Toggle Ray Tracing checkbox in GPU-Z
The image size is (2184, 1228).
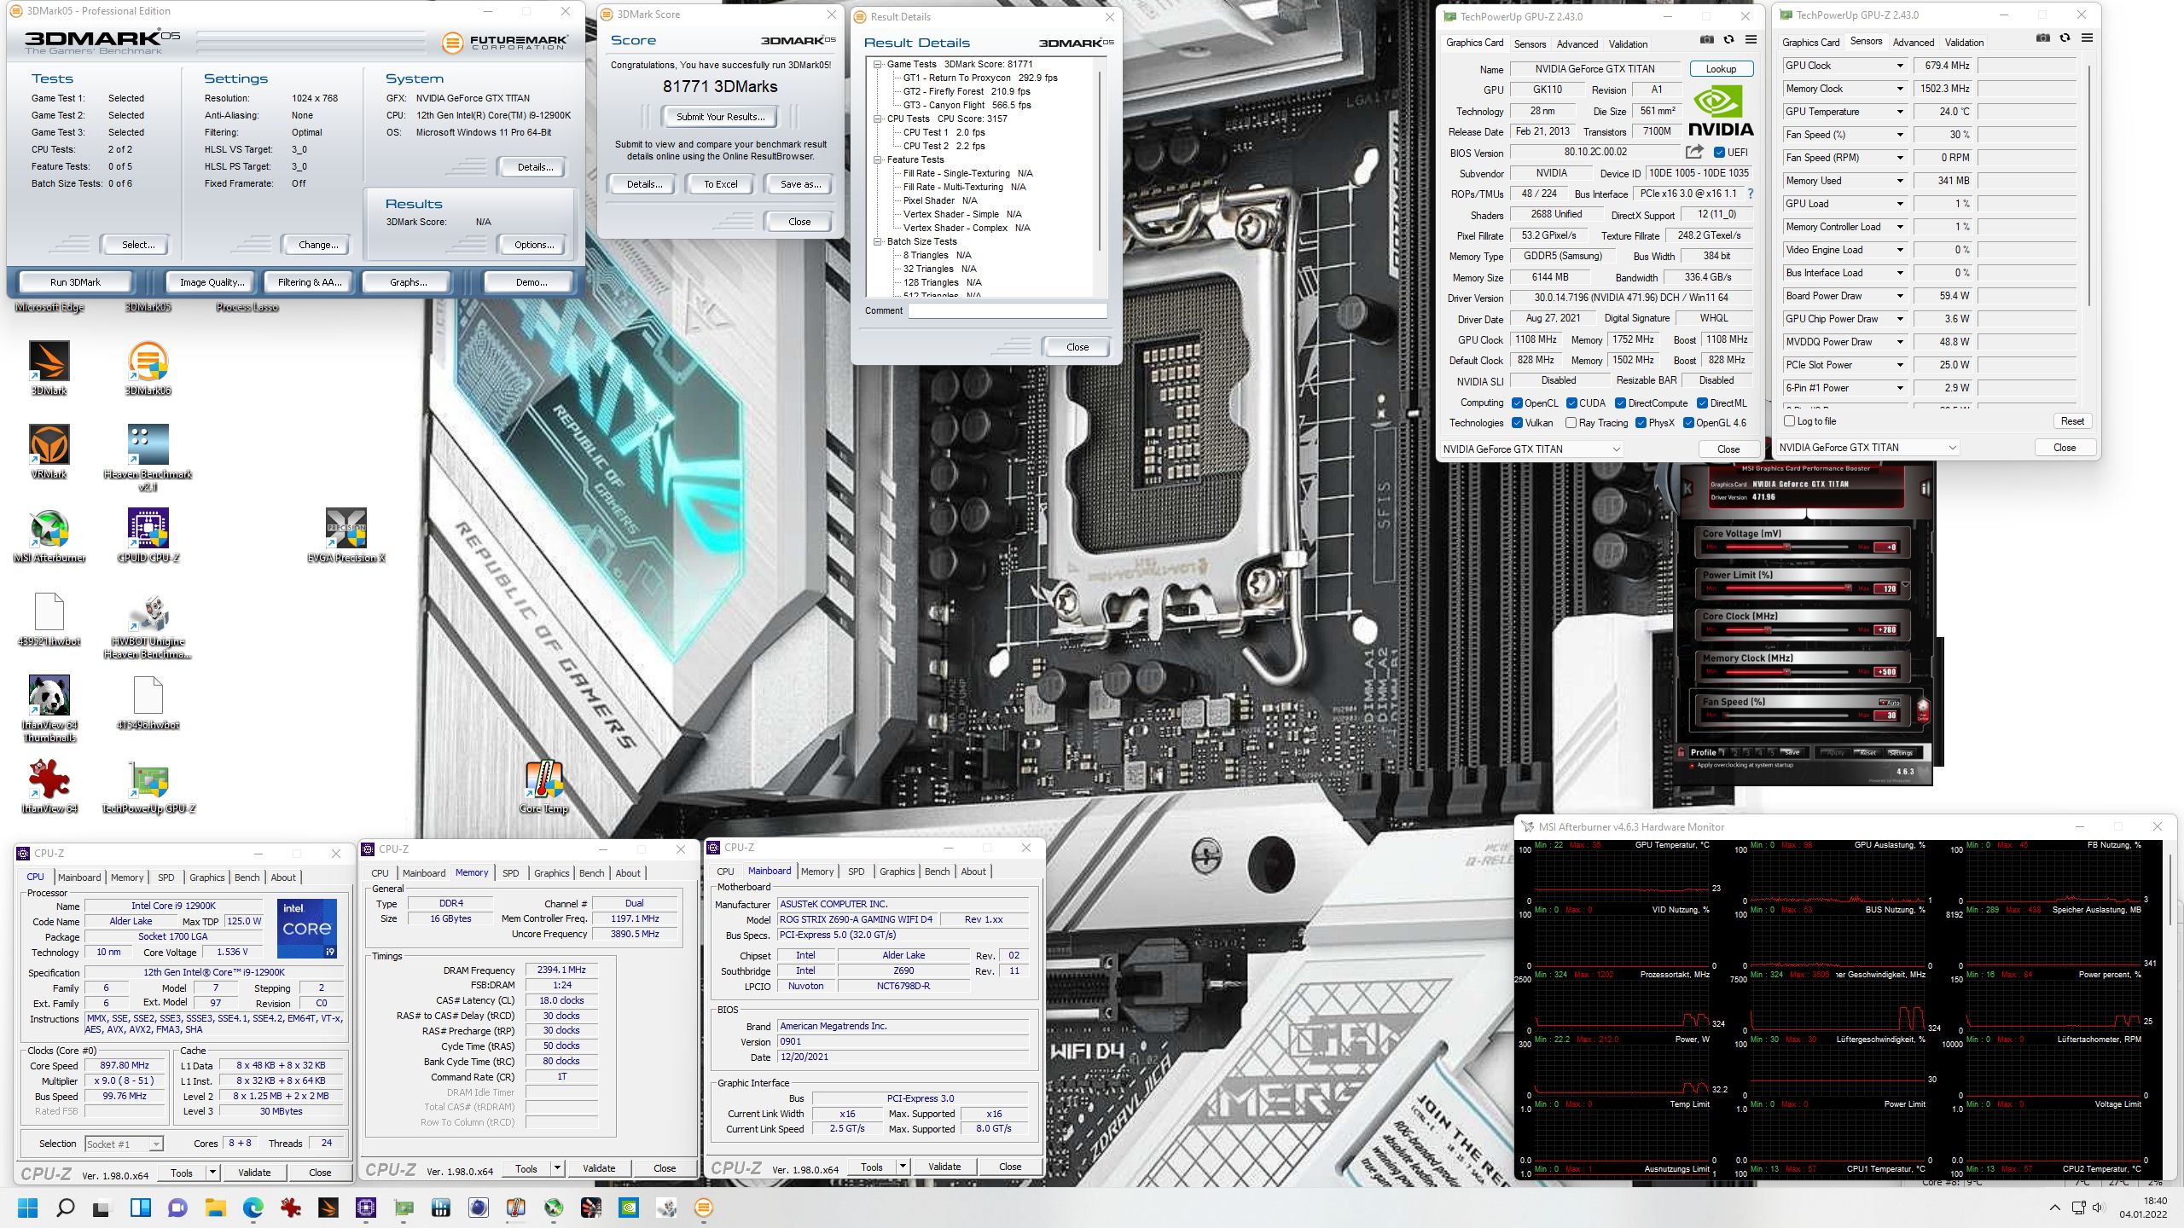[x=1571, y=423]
